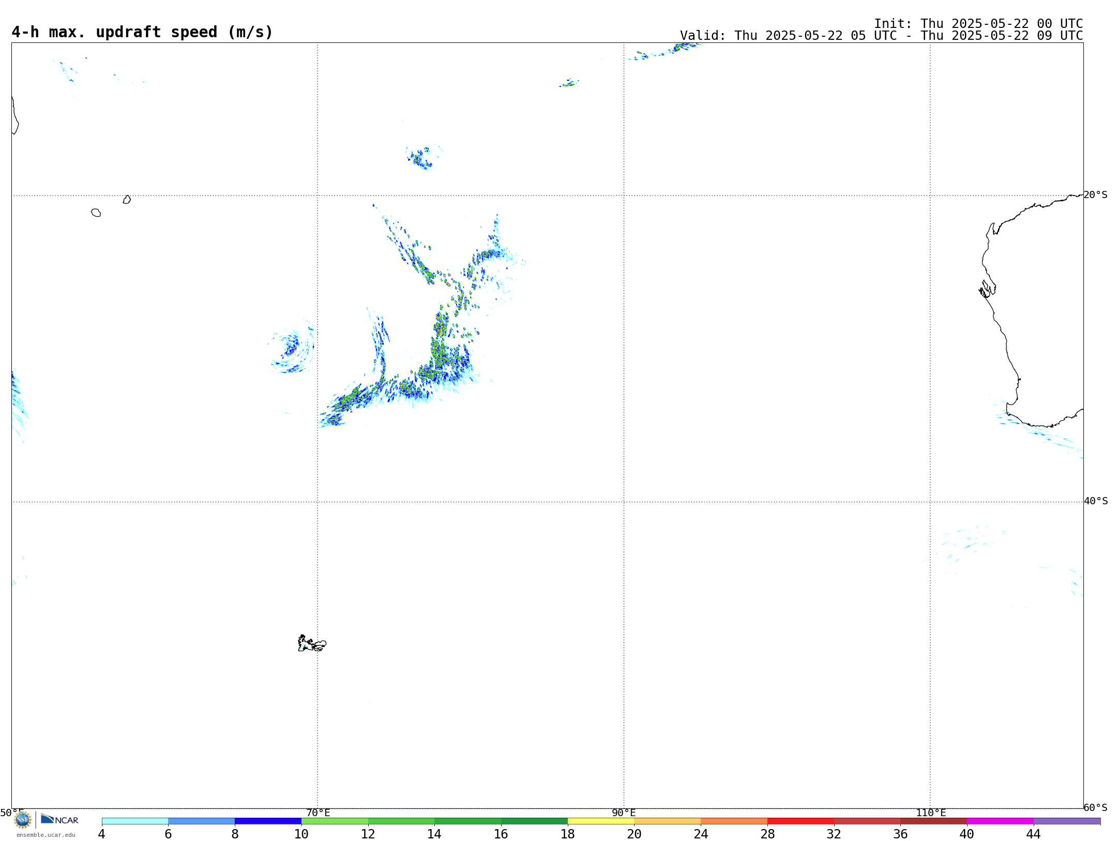Click the 50°E longitude label
Screen dimensions: 1117x841
pyautogui.click(x=12, y=813)
